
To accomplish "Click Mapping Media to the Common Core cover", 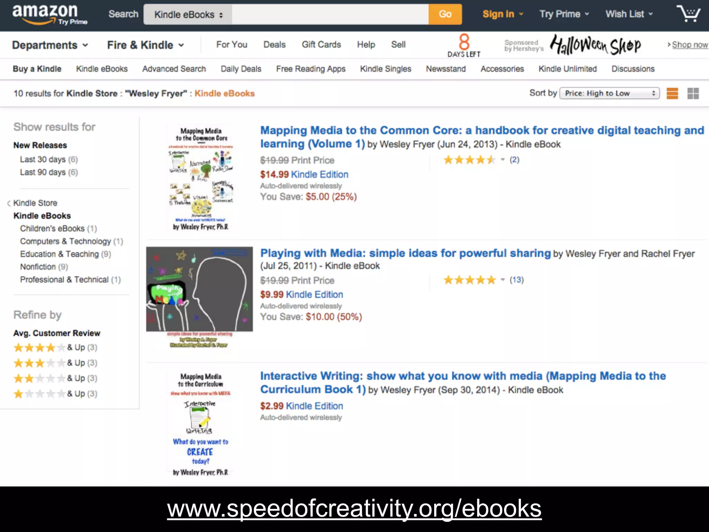I will [x=201, y=178].
